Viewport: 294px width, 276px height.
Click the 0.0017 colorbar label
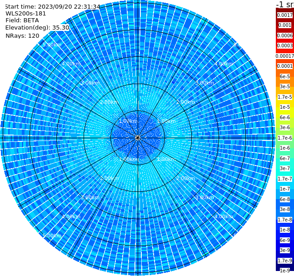pos(285,15)
